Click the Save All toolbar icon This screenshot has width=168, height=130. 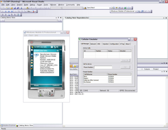18,8
